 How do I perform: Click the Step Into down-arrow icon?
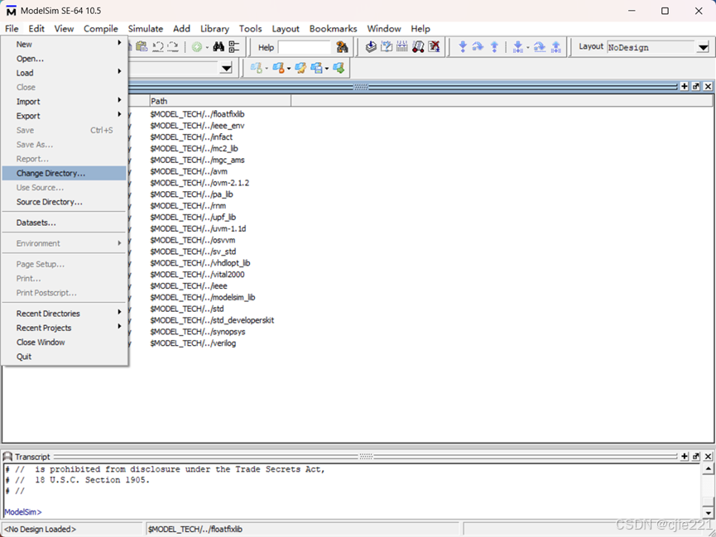click(463, 46)
